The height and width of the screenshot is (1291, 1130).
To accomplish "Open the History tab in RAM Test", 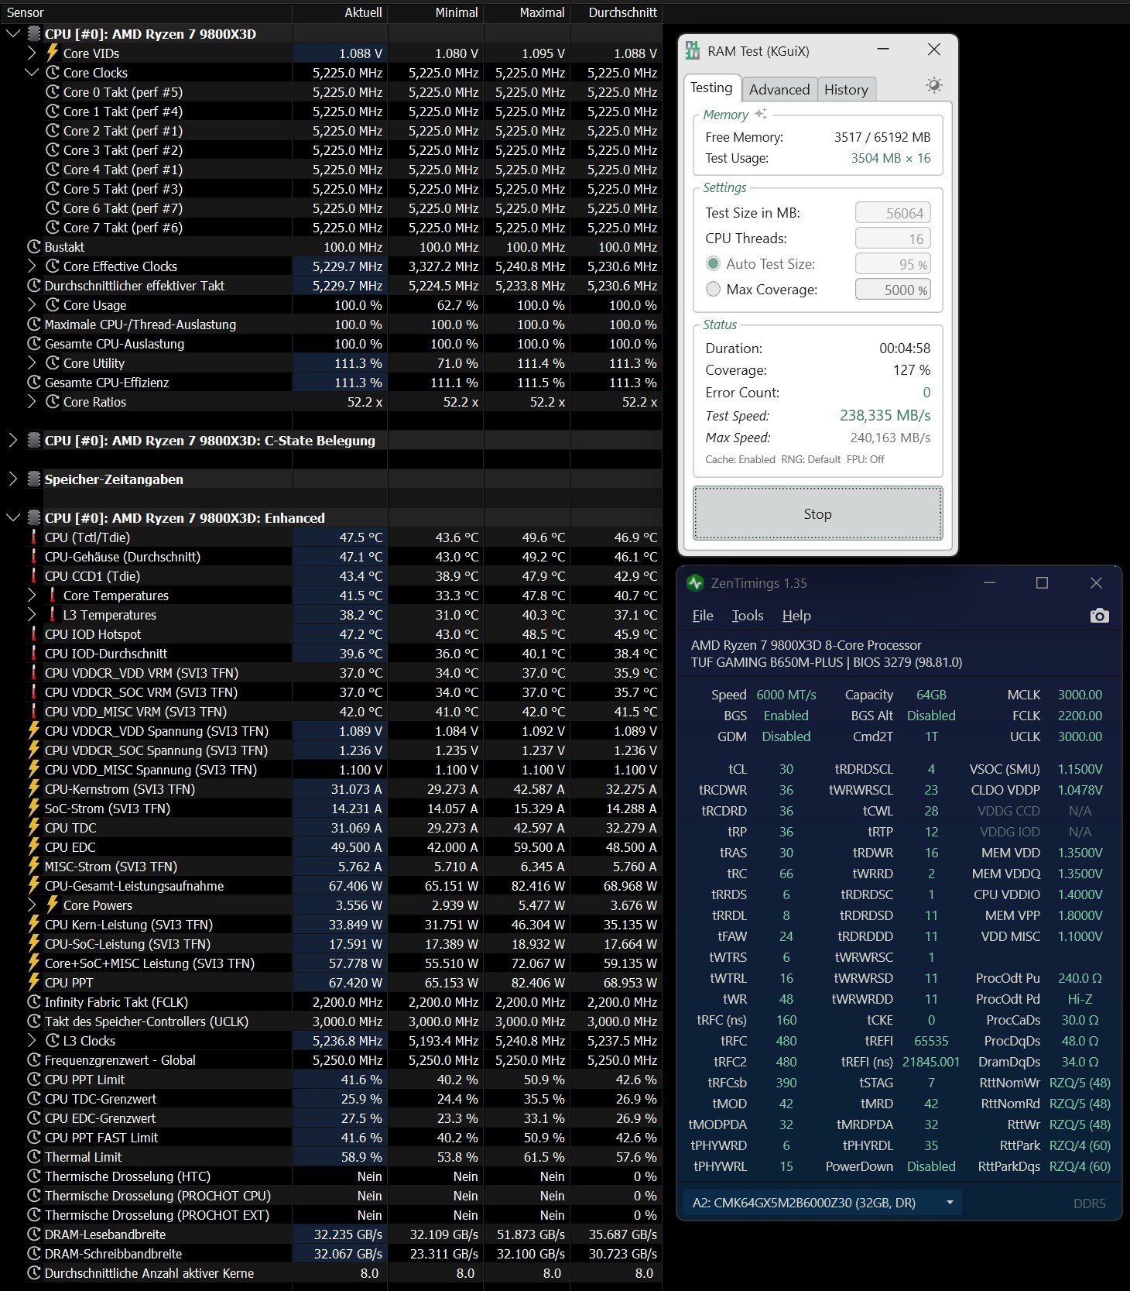I will [846, 89].
